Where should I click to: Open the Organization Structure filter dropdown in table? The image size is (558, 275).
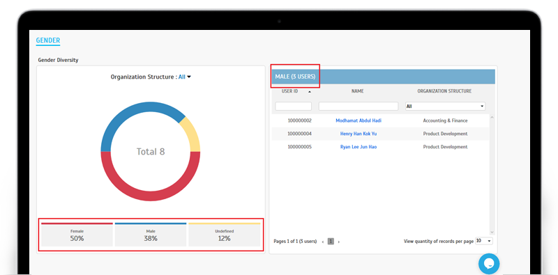pyautogui.click(x=445, y=107)
